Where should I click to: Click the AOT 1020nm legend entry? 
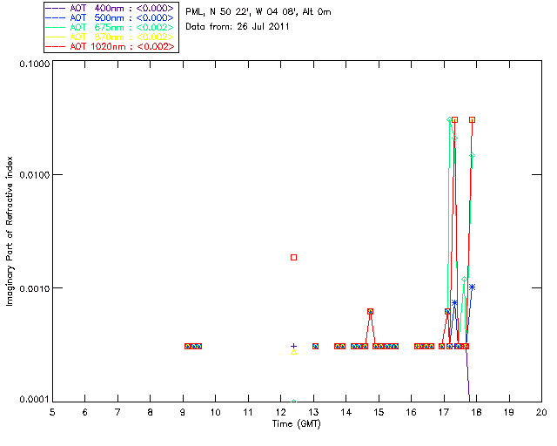[x=110, y=46]
